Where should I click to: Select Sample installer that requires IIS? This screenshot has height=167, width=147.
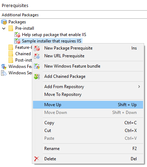[51, 41]
